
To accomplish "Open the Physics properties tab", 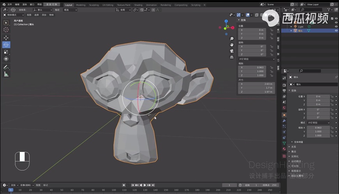I will pyautogui.click(x=284, y=132).
